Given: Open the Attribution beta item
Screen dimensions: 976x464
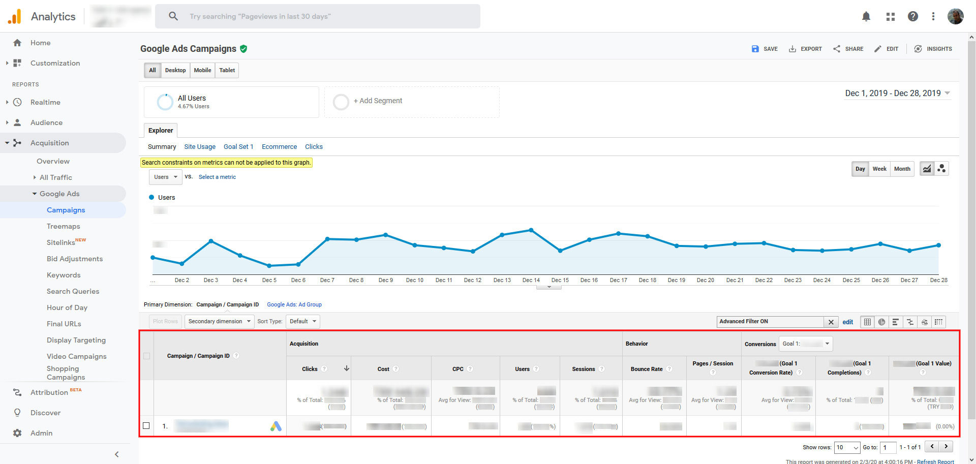Looking at the screenshot, I should click(x=48, y=392).
